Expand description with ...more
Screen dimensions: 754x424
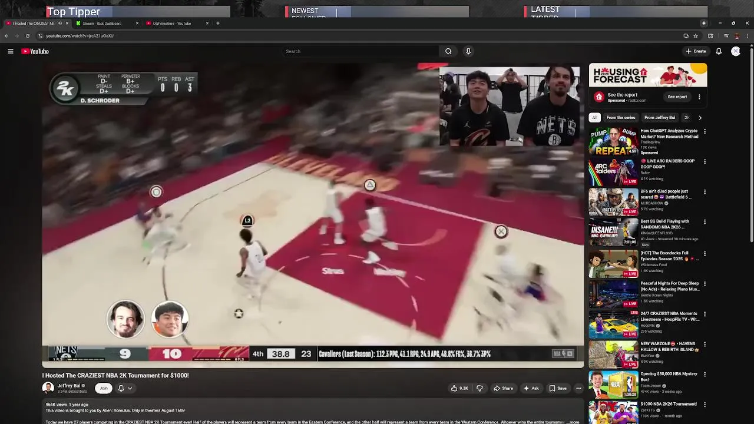(x=573, y=422)
